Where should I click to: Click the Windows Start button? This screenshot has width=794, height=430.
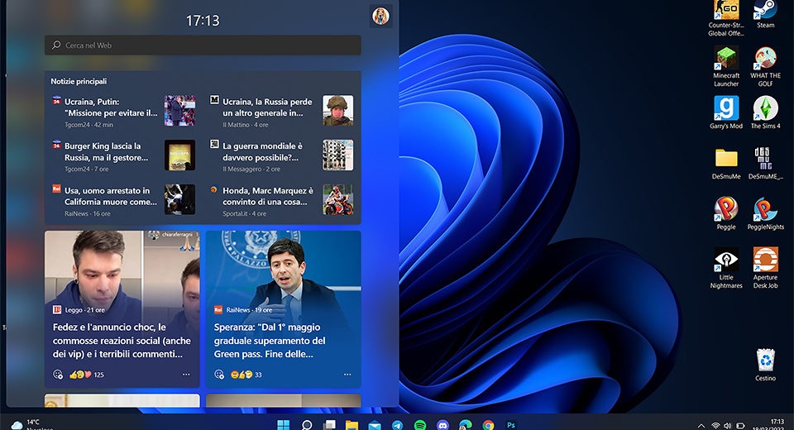click(x=283, y=425)
